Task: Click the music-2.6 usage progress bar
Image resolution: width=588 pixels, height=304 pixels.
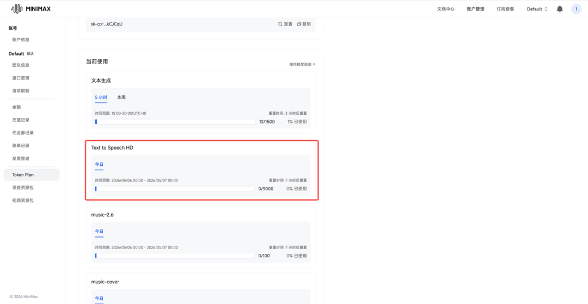Action: click(175, 256)
